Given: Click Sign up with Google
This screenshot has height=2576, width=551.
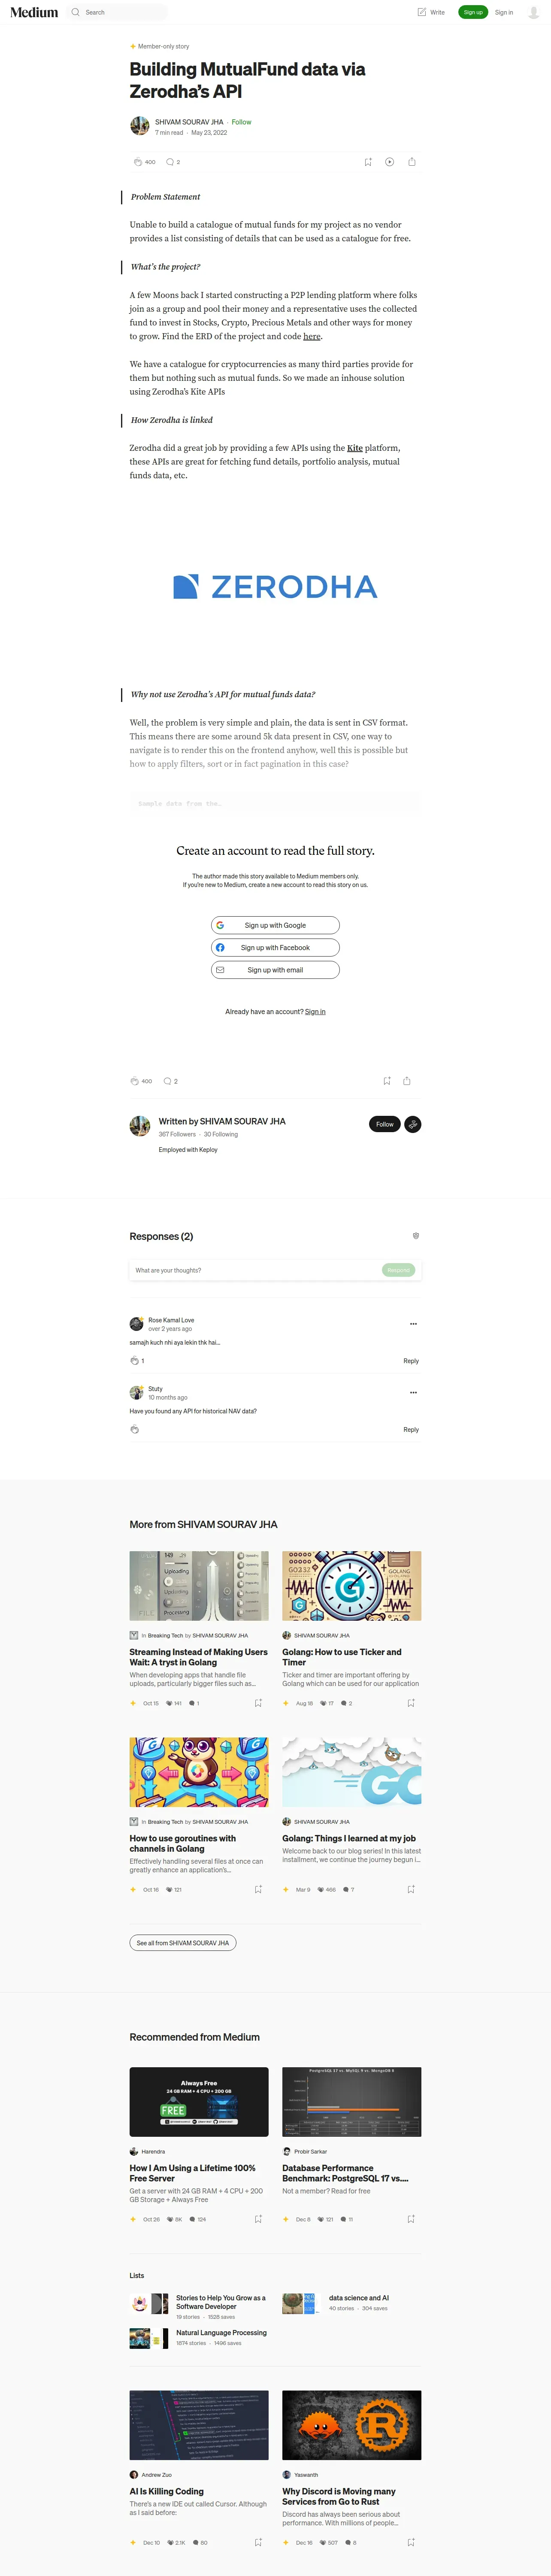Looking at the screenshot, I should [x=275, y=925].
